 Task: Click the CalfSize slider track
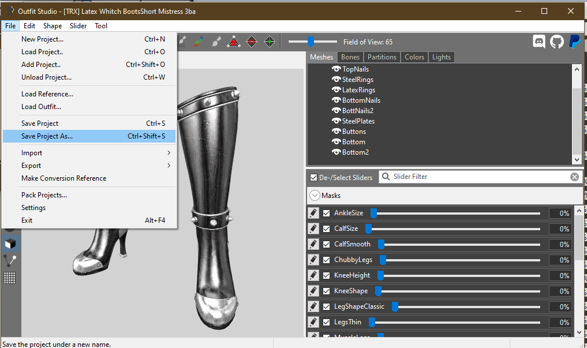coord(453,229)
